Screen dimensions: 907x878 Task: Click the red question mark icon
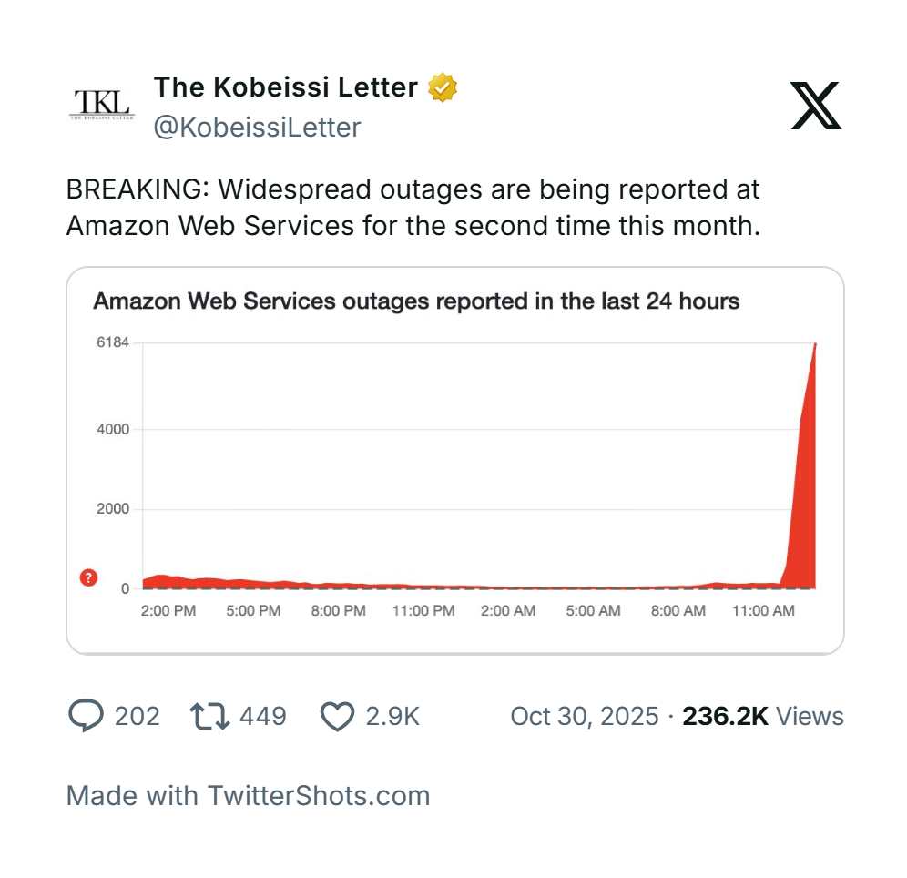pyautogui.click(x=88, y=577)
